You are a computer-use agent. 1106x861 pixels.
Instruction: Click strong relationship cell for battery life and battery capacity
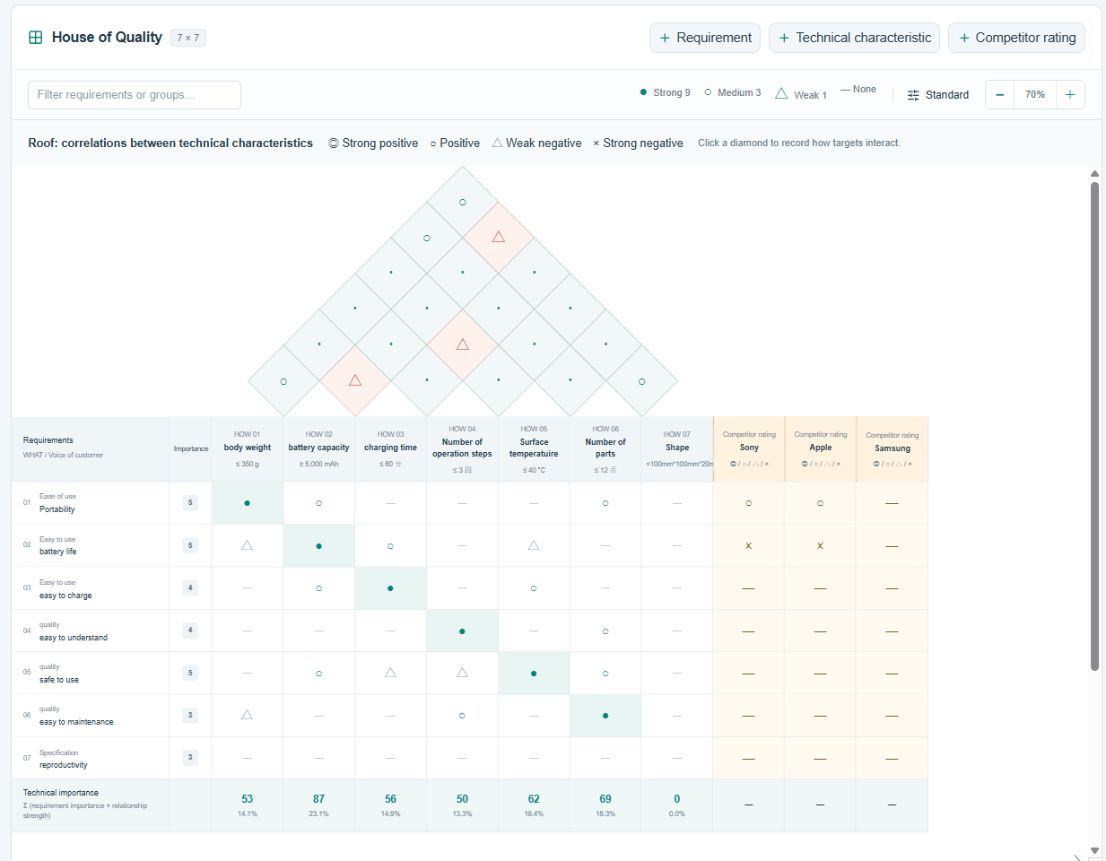pos(319,545)
